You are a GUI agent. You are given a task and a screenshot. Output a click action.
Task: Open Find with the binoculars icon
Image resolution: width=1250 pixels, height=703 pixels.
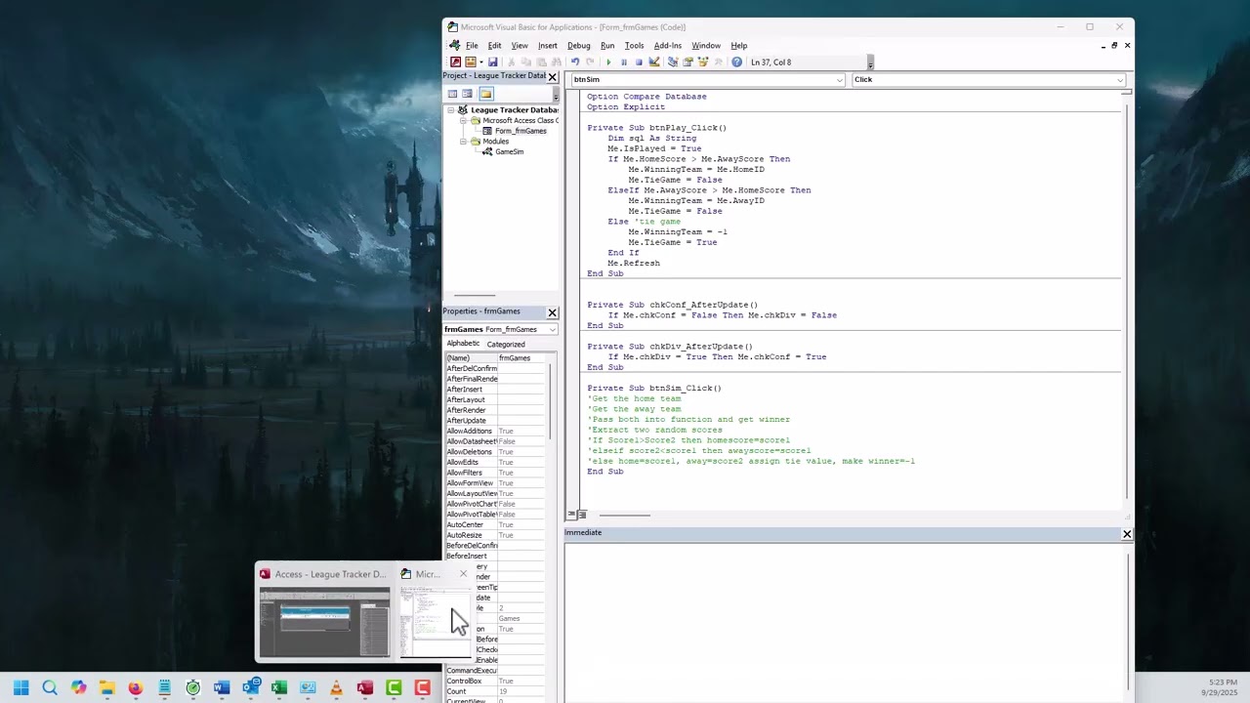557,62
